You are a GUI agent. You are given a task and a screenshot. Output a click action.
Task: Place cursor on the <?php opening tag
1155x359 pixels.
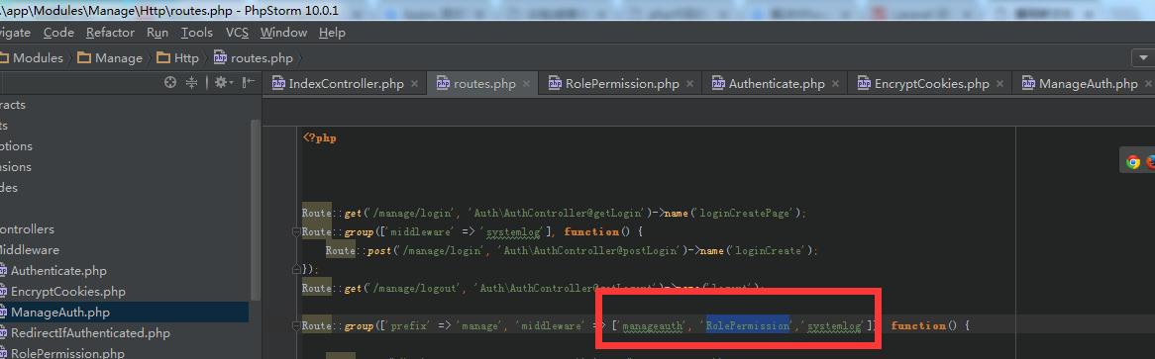coord(320,137)
